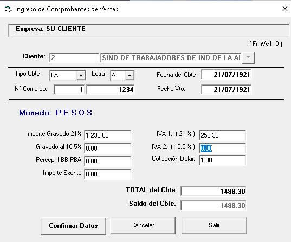The width and height of the screenshot is (291, 242).
Task: Focus the Fecha del Cbte field
Action: tap(226, 75)
